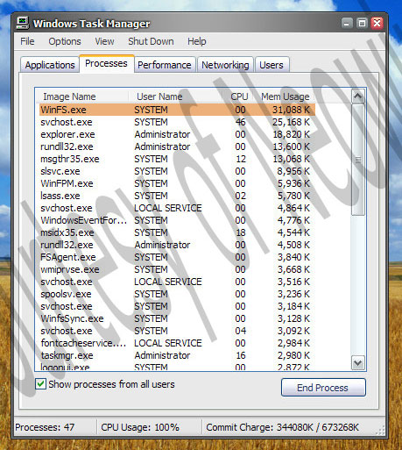The height and width of the screenshot is (450, 402).
Task: Select the fontcacheservice process
Action: pyautogui.click(x=177, y=343)
